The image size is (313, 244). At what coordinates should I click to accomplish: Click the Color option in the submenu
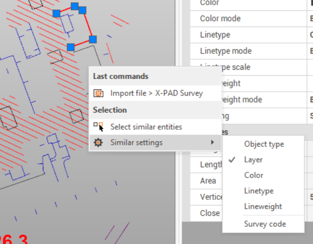click(x=254, y=175)
